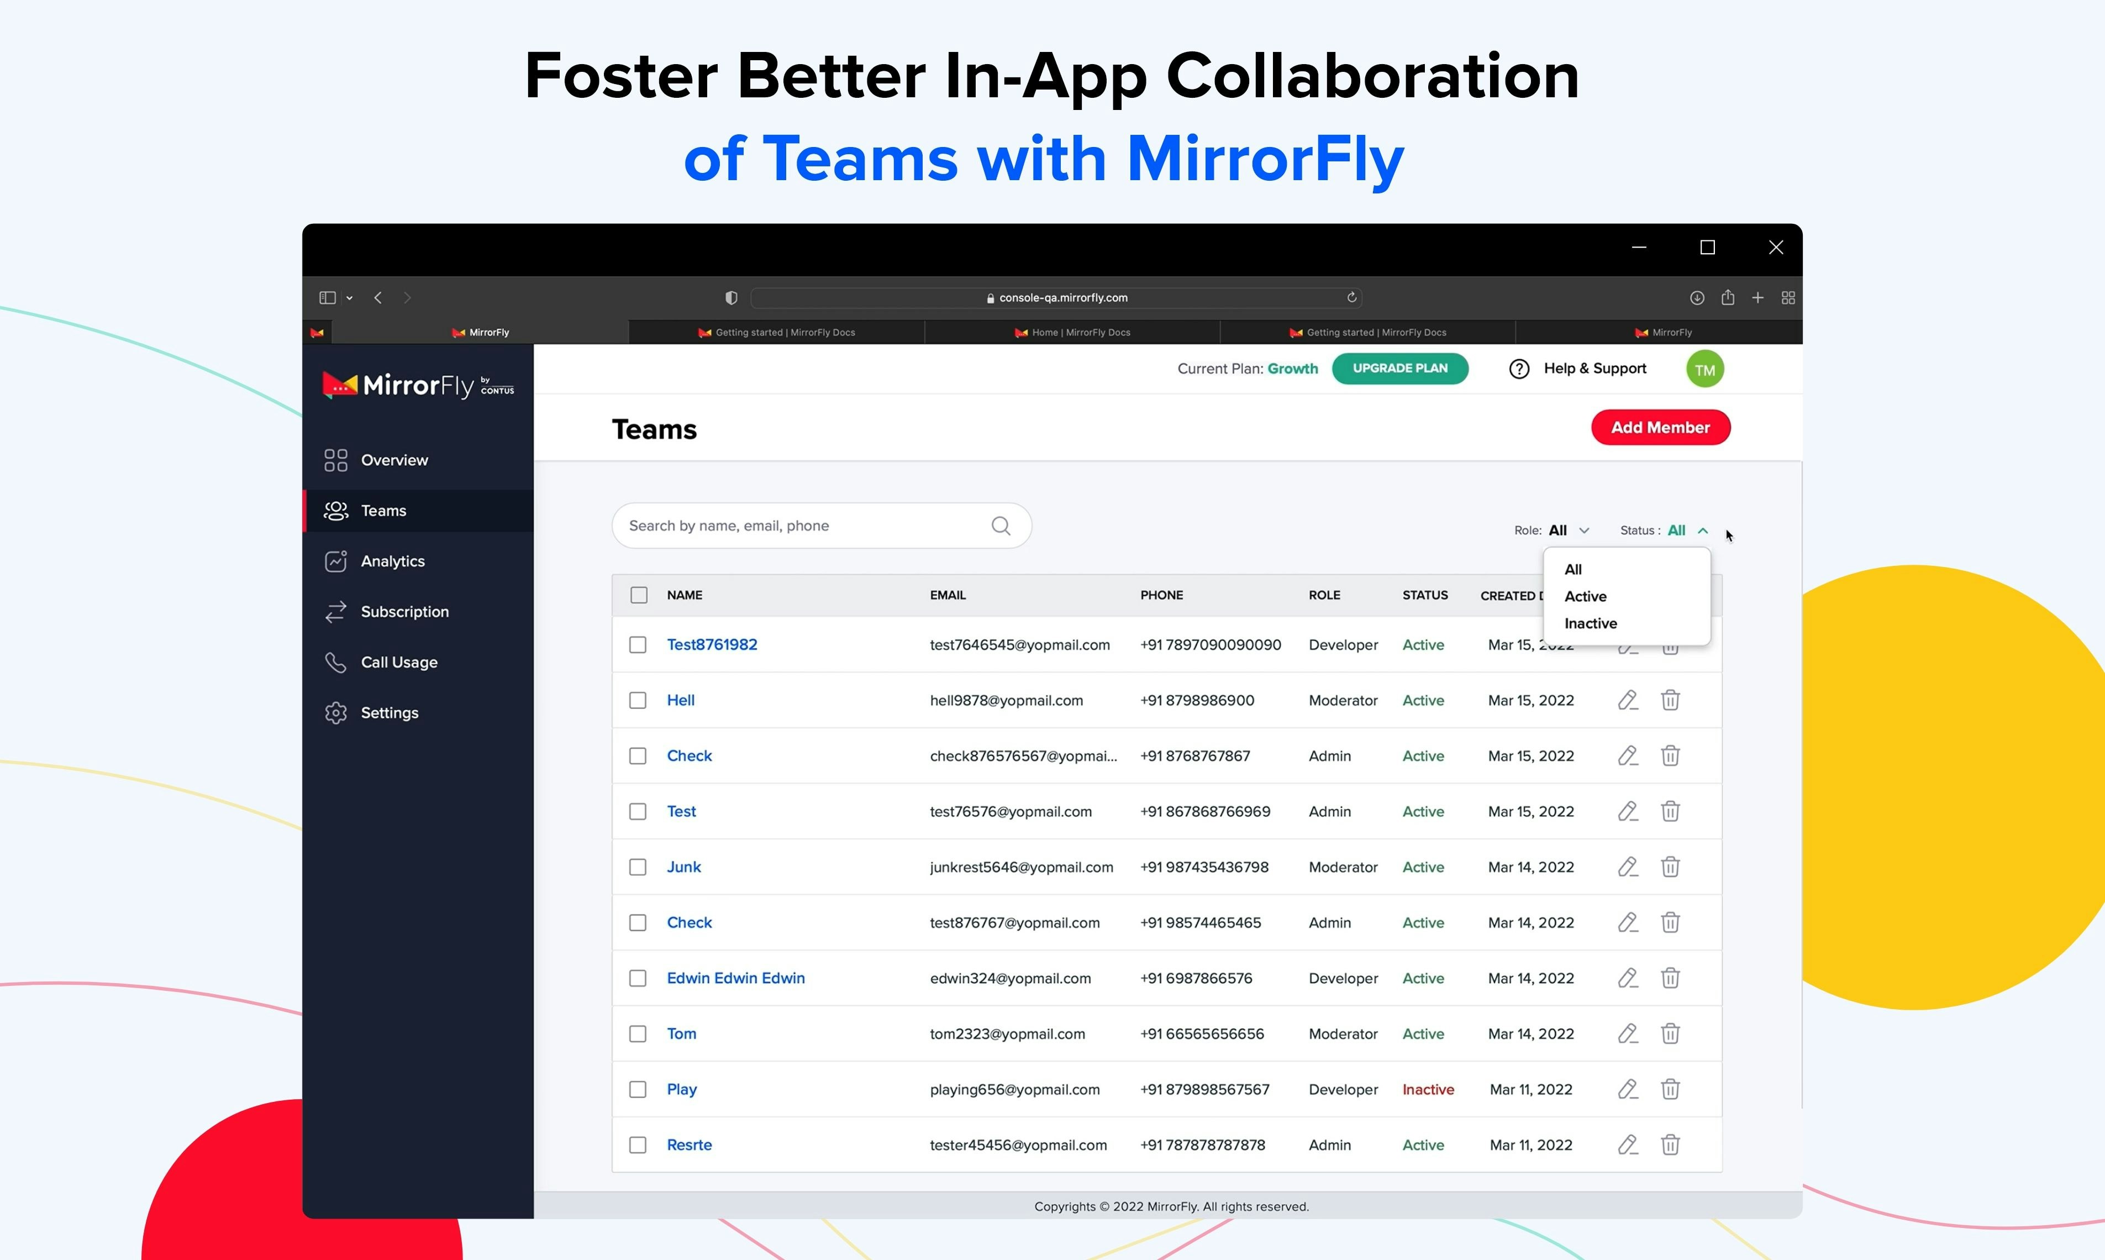Switch to the first Getting started | MirrorFly Docs tab

pos(777,332)
